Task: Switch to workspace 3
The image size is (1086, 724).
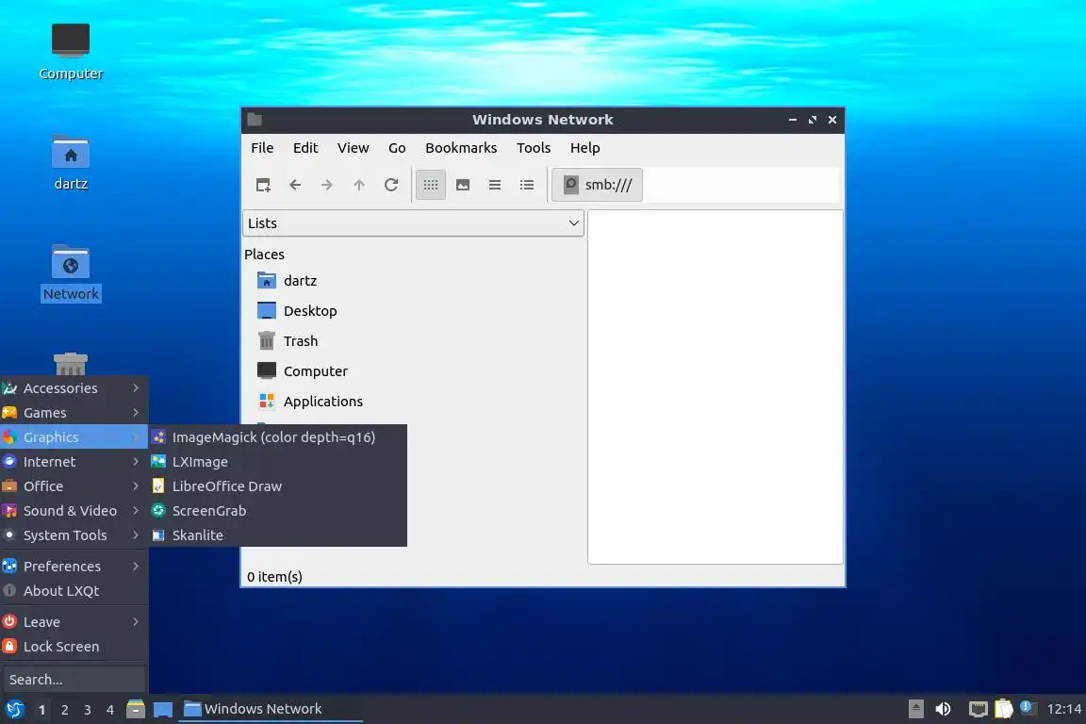Action: (x=88, y=710)
